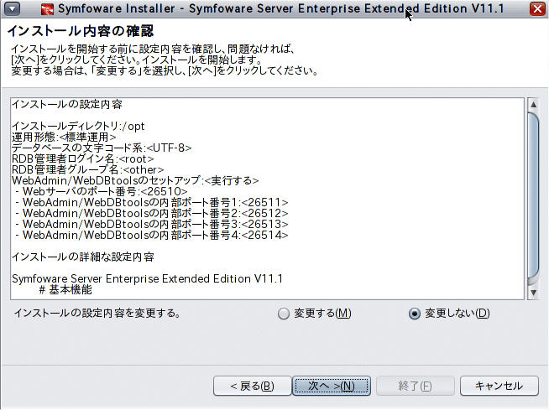Click the インストールの詳細な設定内容 heading
Screen dimensions: 549x410
pyautogui.click(x=83, y=257)
